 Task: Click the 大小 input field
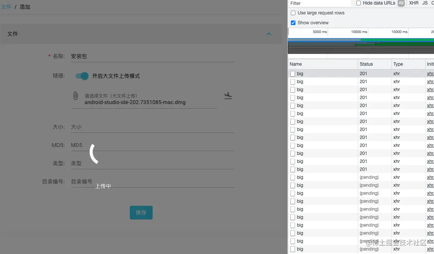pos(153,127)
